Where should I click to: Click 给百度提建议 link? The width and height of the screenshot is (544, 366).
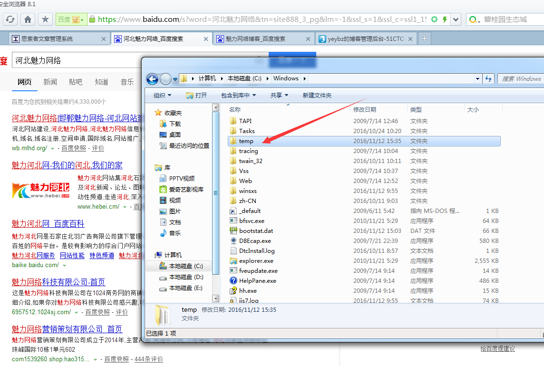[x=497, y=349]
